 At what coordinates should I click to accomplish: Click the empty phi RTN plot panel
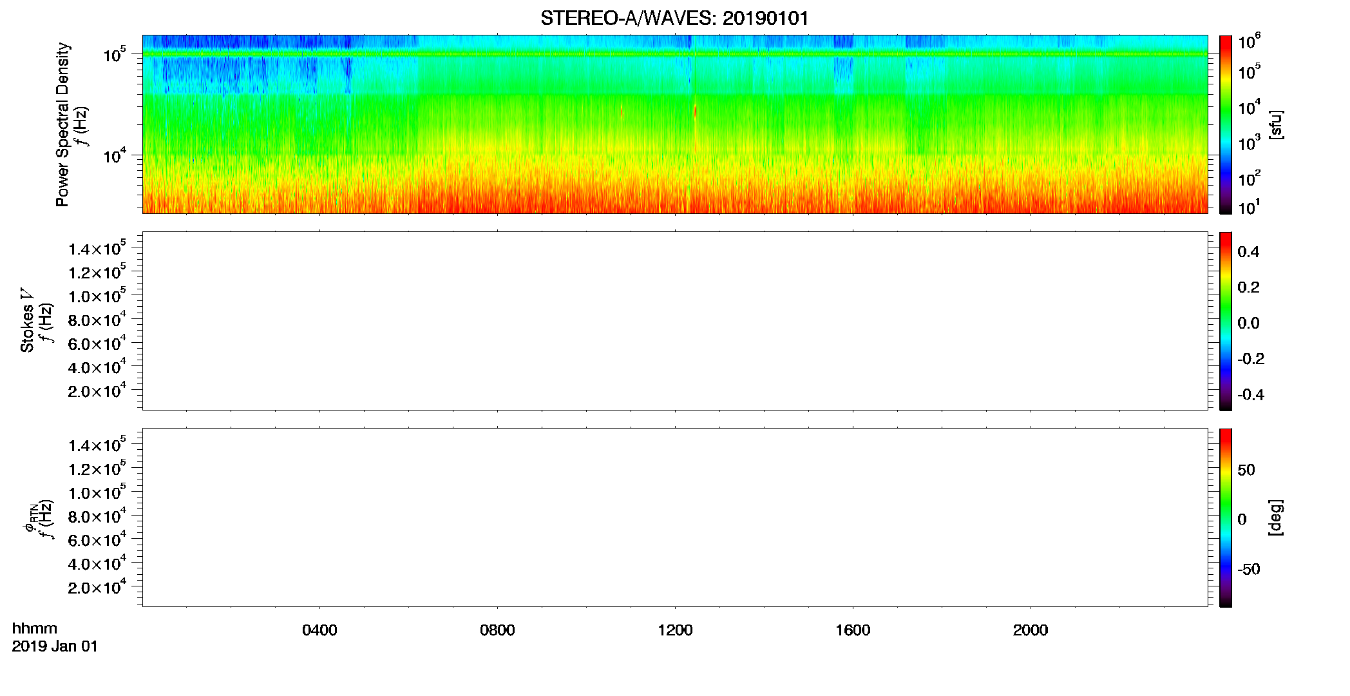coord(675,517)
